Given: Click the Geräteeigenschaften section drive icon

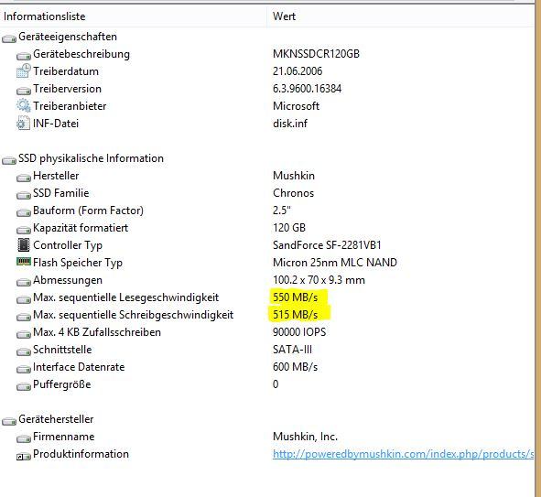Looking at the screenshot, I should pyautogui.click(x=9, y=38).
